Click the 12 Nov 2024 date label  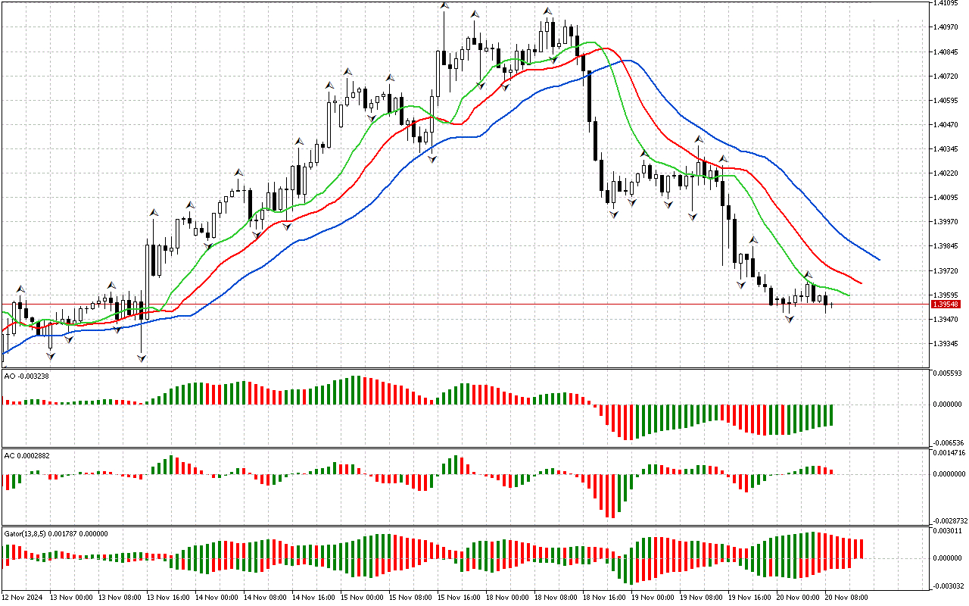[22, 598]
